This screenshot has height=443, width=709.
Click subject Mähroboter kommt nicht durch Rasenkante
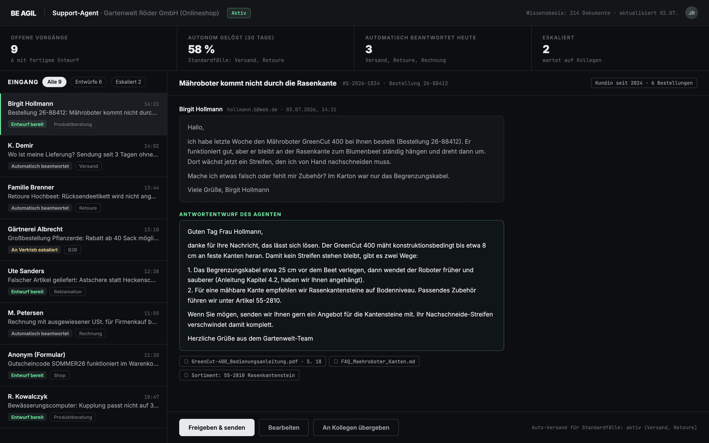(x=258, y=83)
